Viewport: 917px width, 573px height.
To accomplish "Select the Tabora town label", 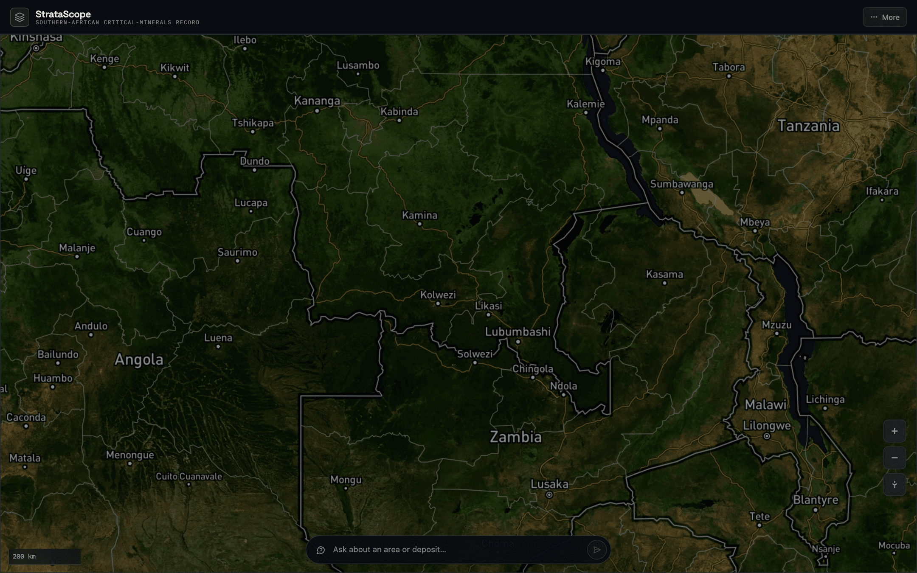I will point(729,67).
